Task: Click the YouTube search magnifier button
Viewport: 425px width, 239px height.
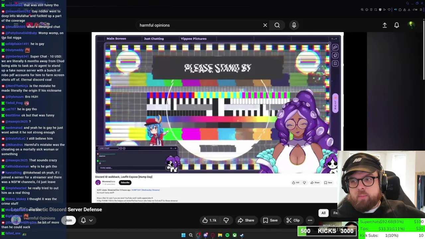Action: [x=277, y=25]
